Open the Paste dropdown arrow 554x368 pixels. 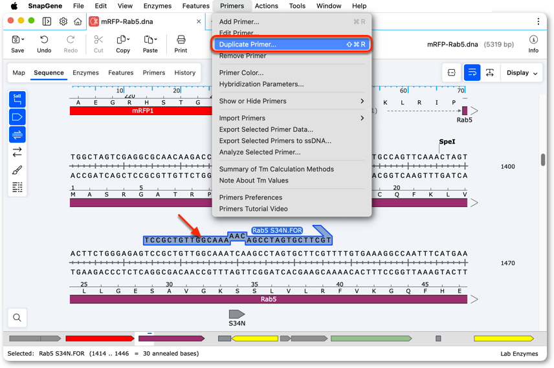(x=156, y=39)
